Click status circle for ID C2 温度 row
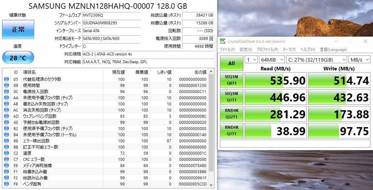The image size is (373, 190). (x=6, y=153)
